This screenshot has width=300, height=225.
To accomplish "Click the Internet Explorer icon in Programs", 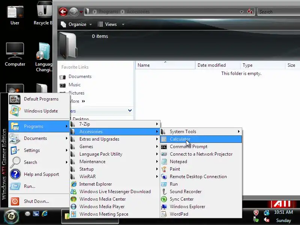I will [73, 184].
